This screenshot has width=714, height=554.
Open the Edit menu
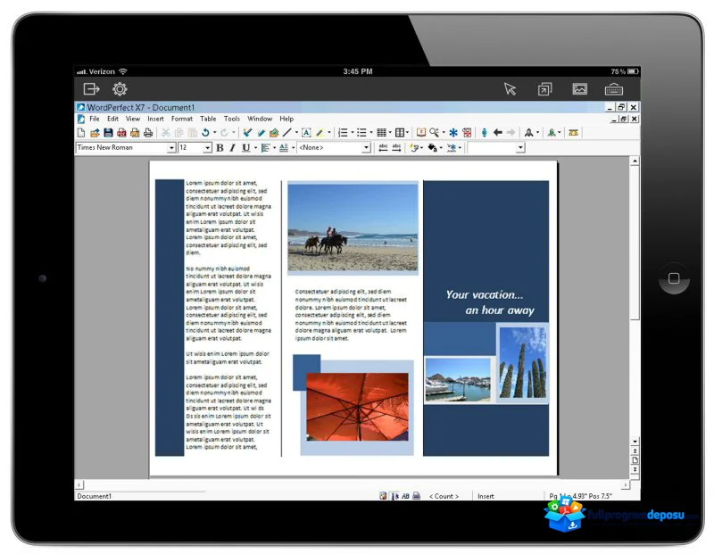coord(113,119)
